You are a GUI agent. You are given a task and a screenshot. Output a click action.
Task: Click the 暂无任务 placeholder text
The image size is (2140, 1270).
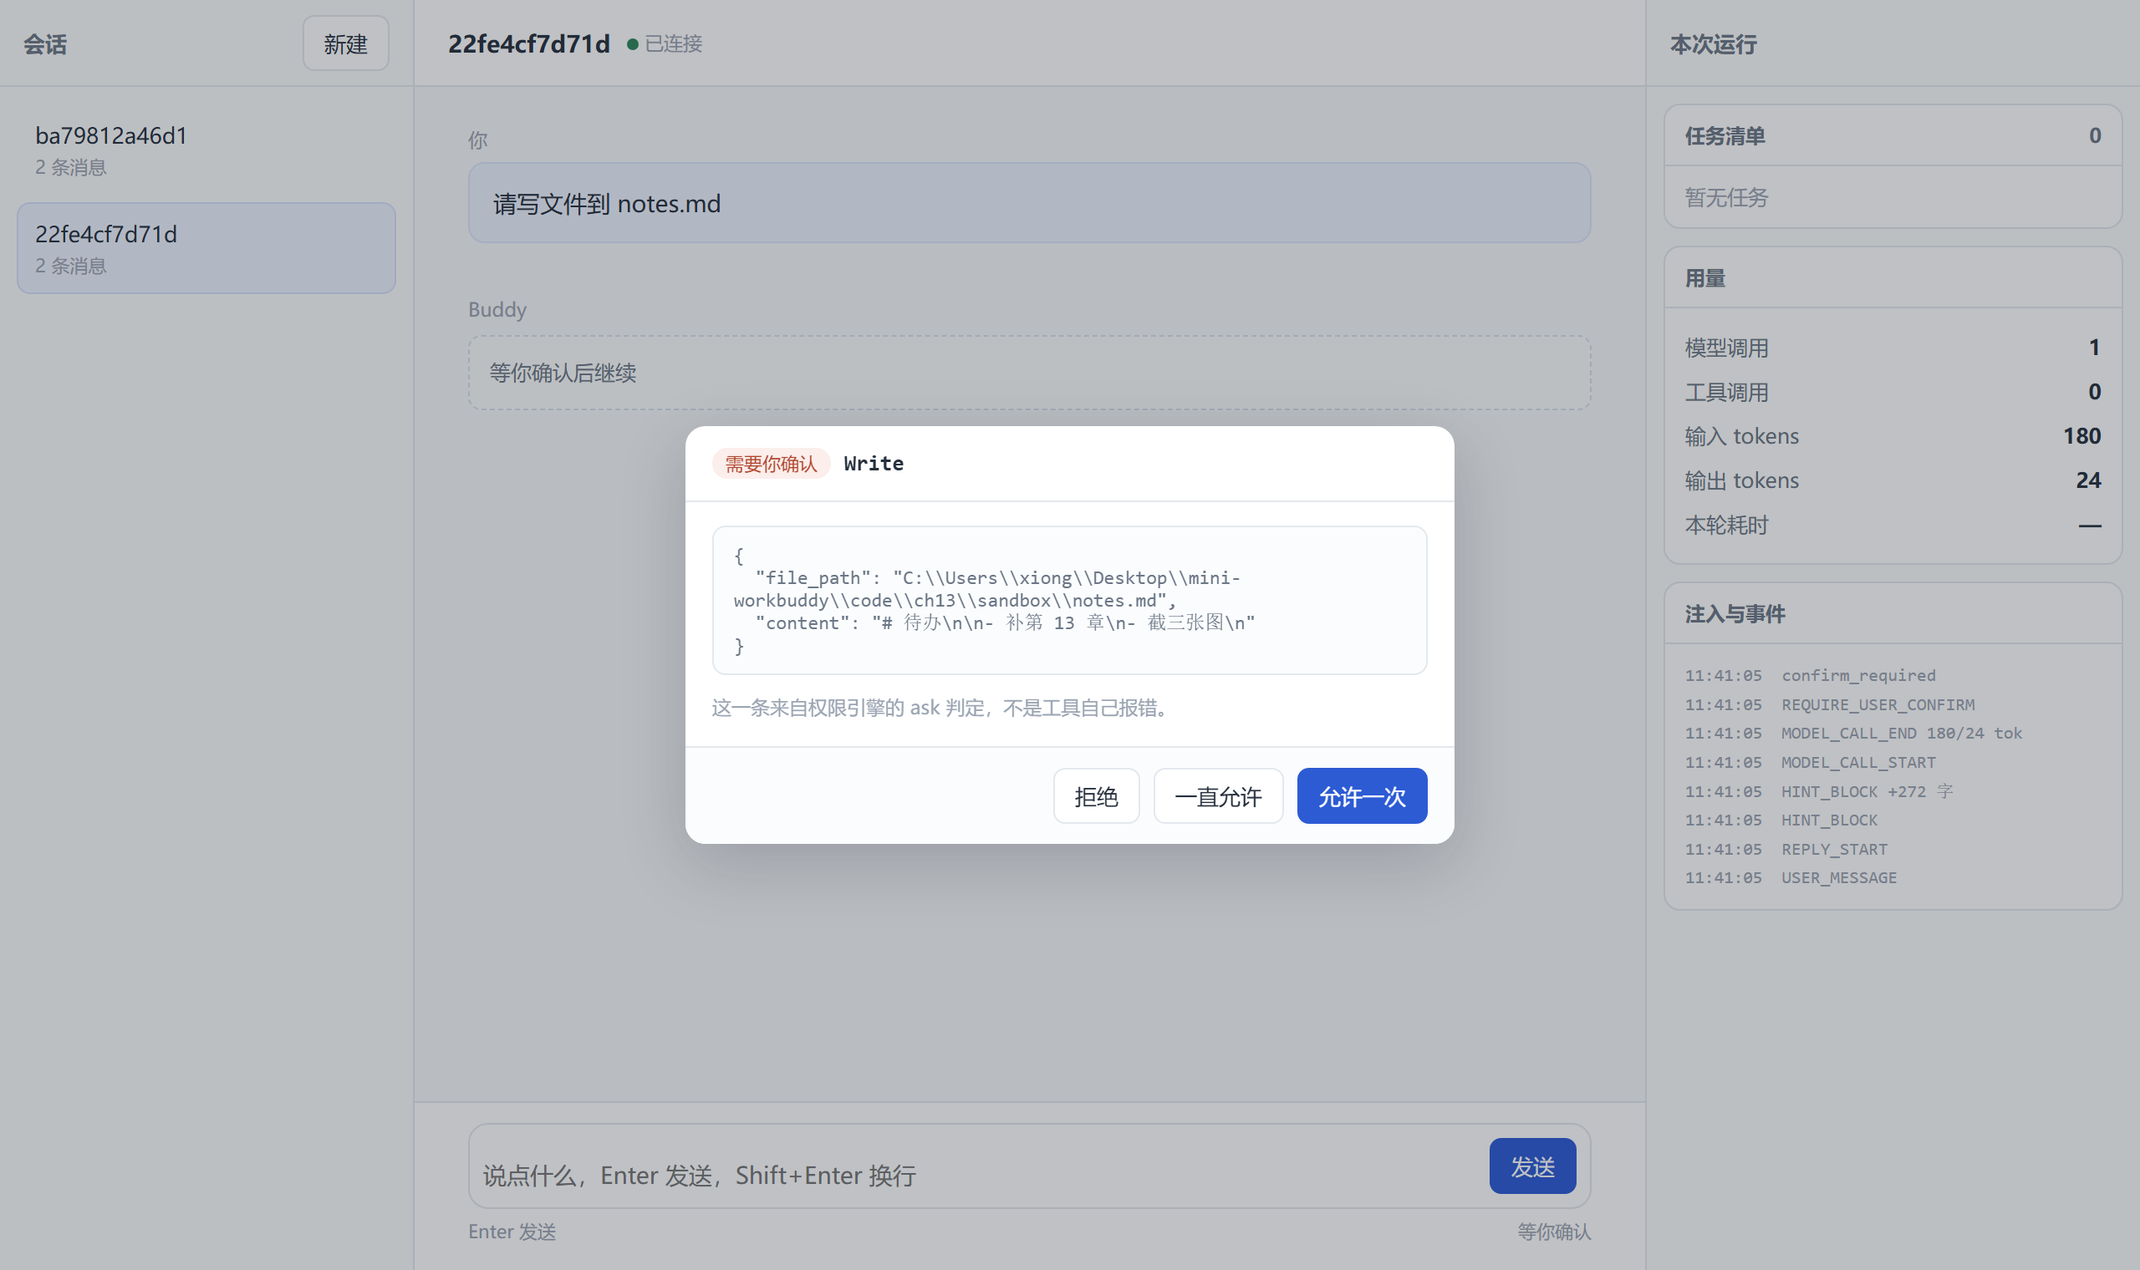(1725, 198)
